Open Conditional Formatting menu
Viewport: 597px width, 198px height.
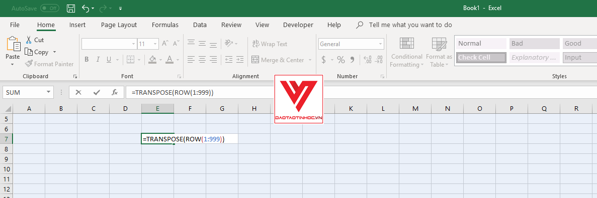406,52
